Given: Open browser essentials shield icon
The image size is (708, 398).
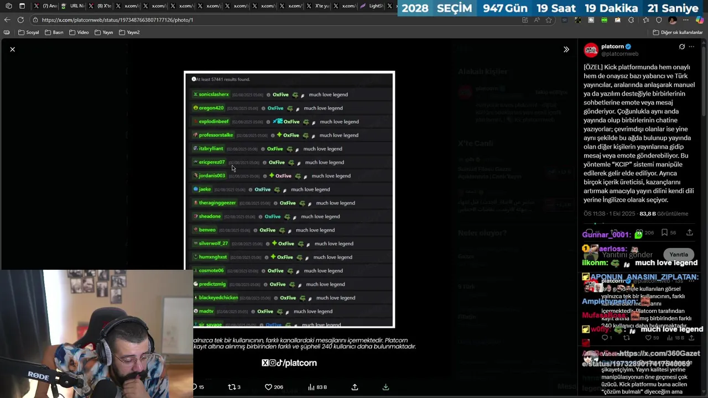Looking at the screenshot, I should pyautogui.click(x=659, y=20).
